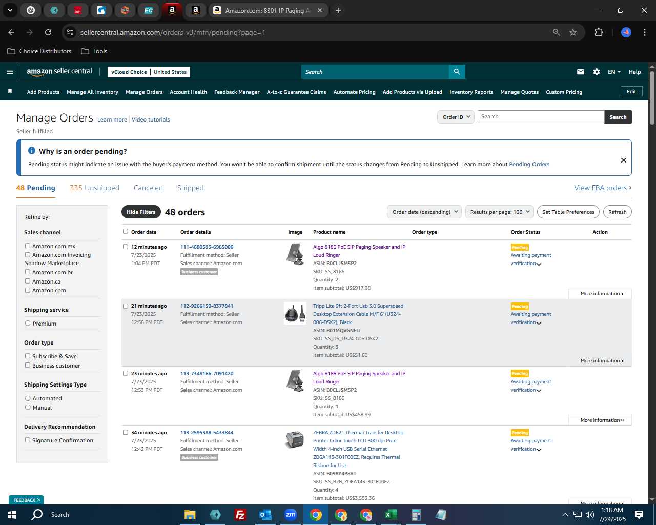The width and height of the screenshot is (656, 525).
Task: Click the Order ID search input field
Action: tap(541, 117)
